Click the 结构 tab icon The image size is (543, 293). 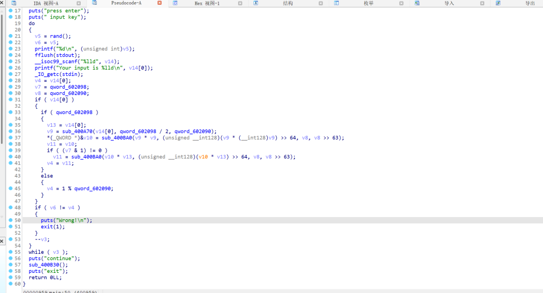pyautogui.click(x=256, y=3)
